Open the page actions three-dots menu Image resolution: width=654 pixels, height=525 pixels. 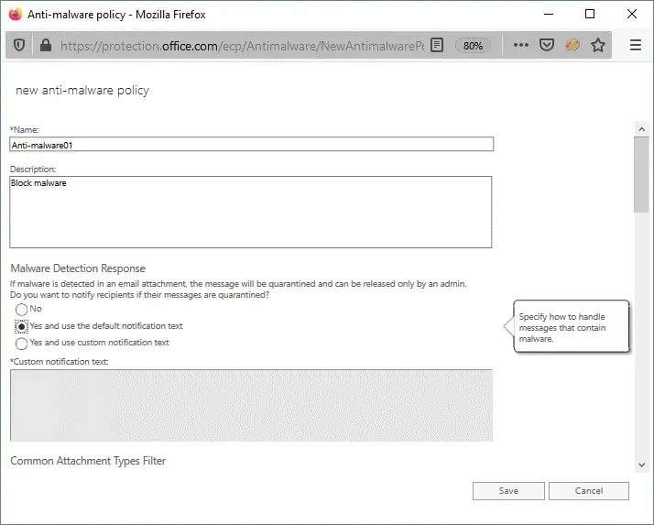(520, 45)
